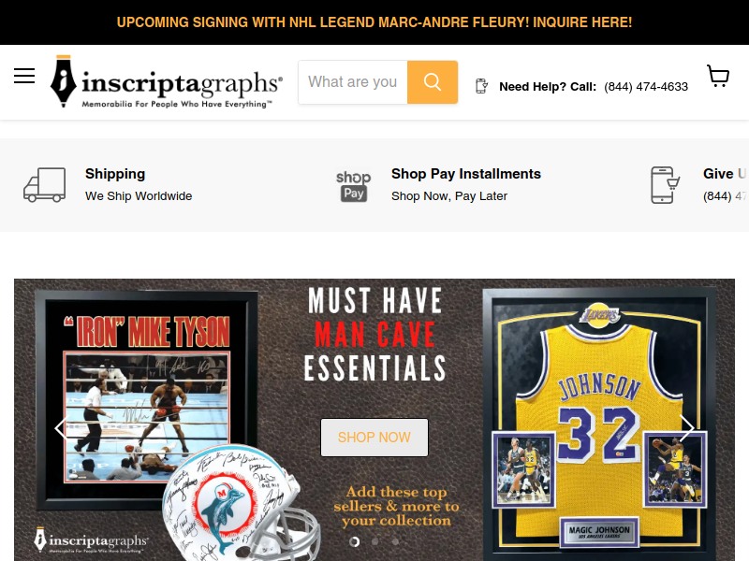The image size is (749, 561).
Task: Go to previous slide with left arrow
Action: pos(62,428)
